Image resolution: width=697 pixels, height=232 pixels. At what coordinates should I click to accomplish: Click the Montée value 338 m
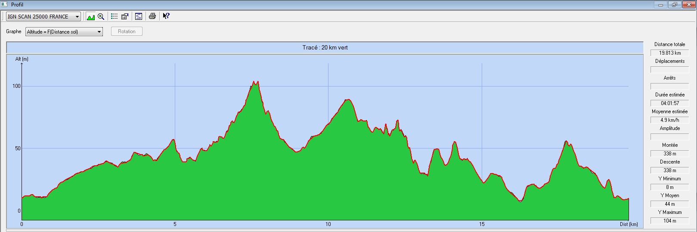669,154
